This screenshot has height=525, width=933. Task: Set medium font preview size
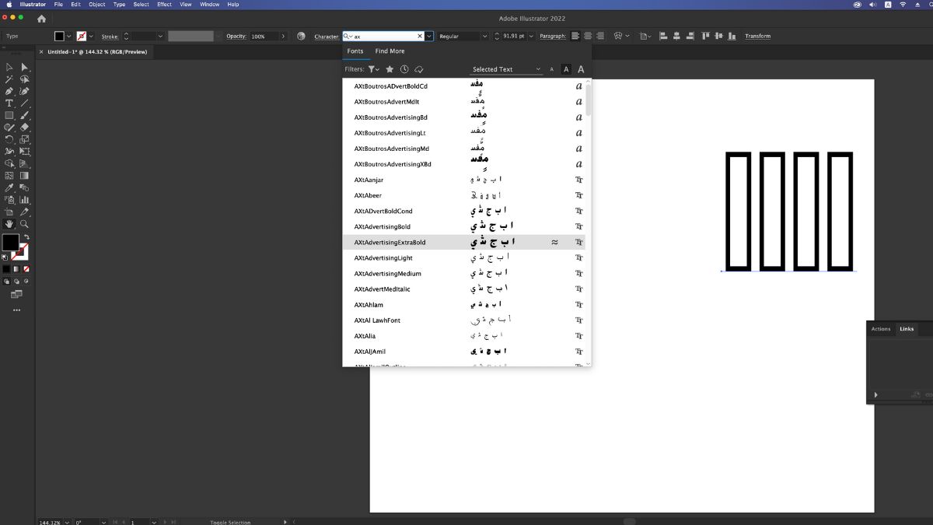[566, 69]
